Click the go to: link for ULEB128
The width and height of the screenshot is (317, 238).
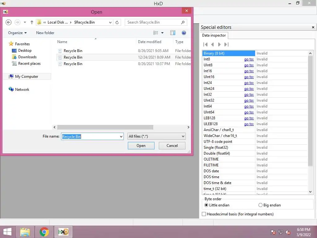pyautogui.click(x=249, y=124)
